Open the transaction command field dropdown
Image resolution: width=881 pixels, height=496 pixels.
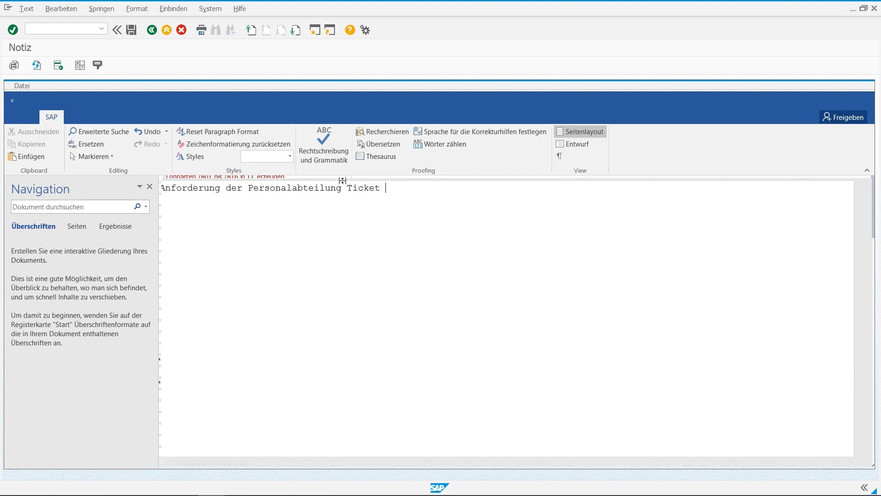click(x=101, y=28)
